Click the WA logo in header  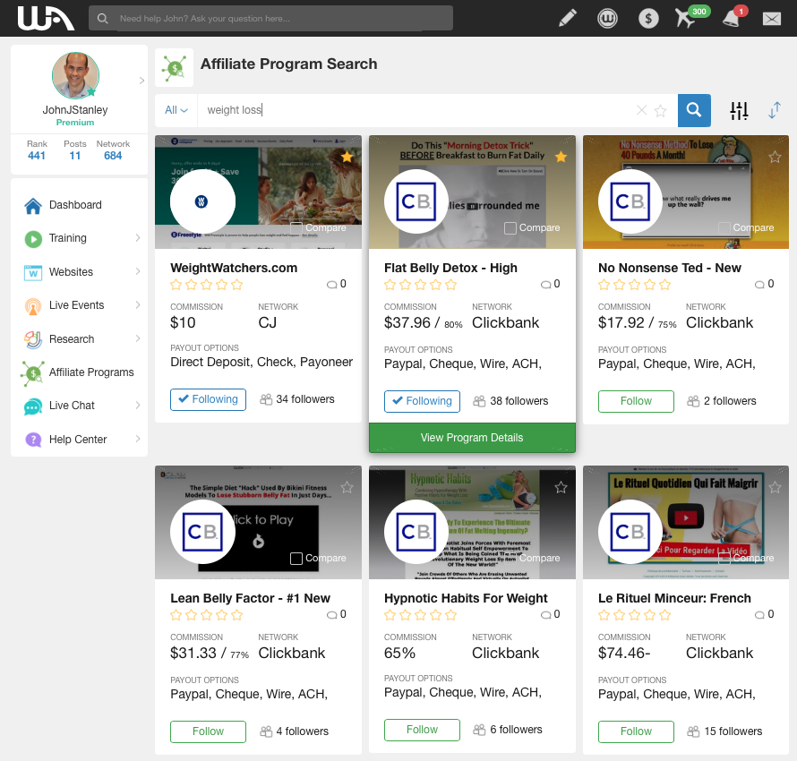[x=46, y=18]
